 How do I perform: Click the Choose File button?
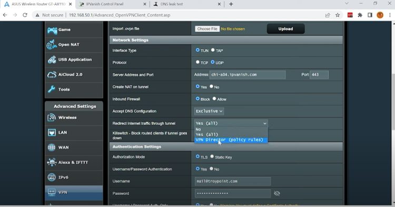pos(207,29)
